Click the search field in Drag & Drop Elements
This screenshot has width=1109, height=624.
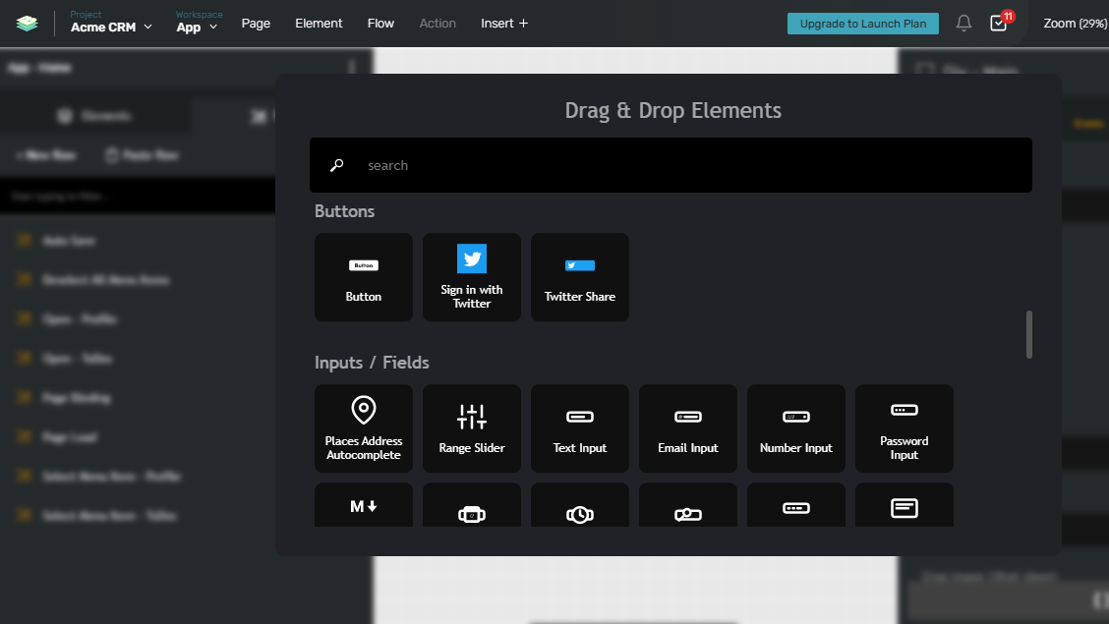[671, 165]
